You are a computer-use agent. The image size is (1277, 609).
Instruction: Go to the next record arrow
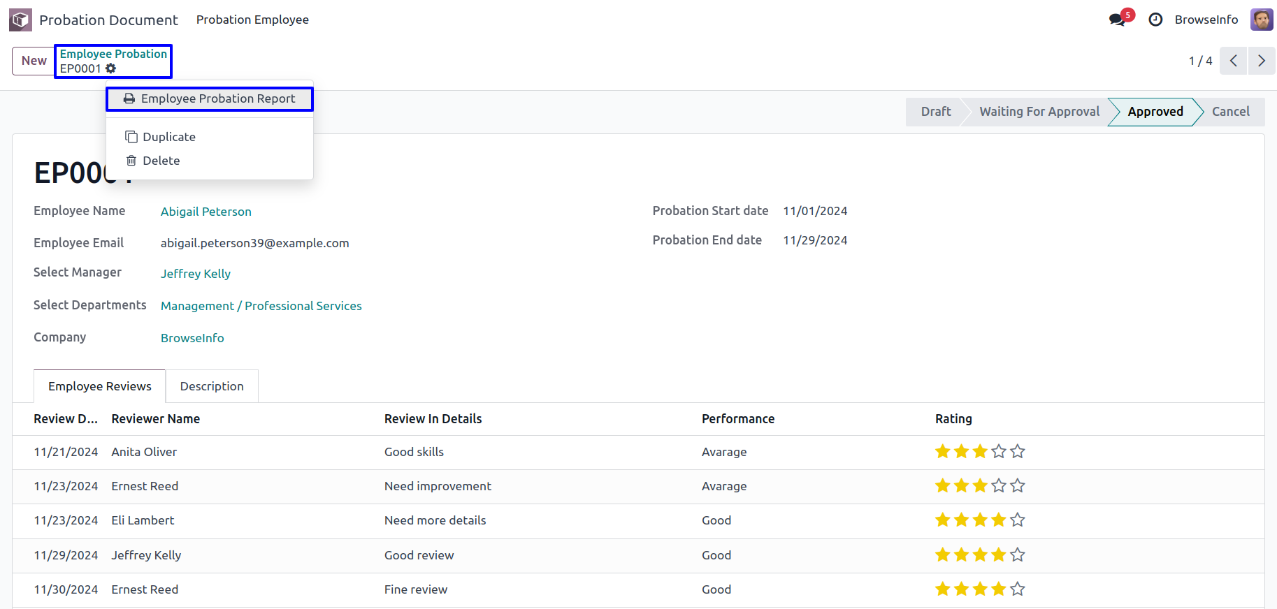pyautogui.click(x=1261, y=61)
